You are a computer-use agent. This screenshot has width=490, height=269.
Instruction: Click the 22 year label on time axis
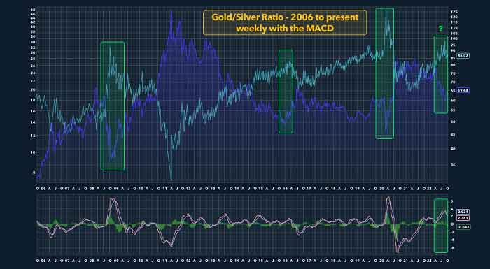click(430, 188)
